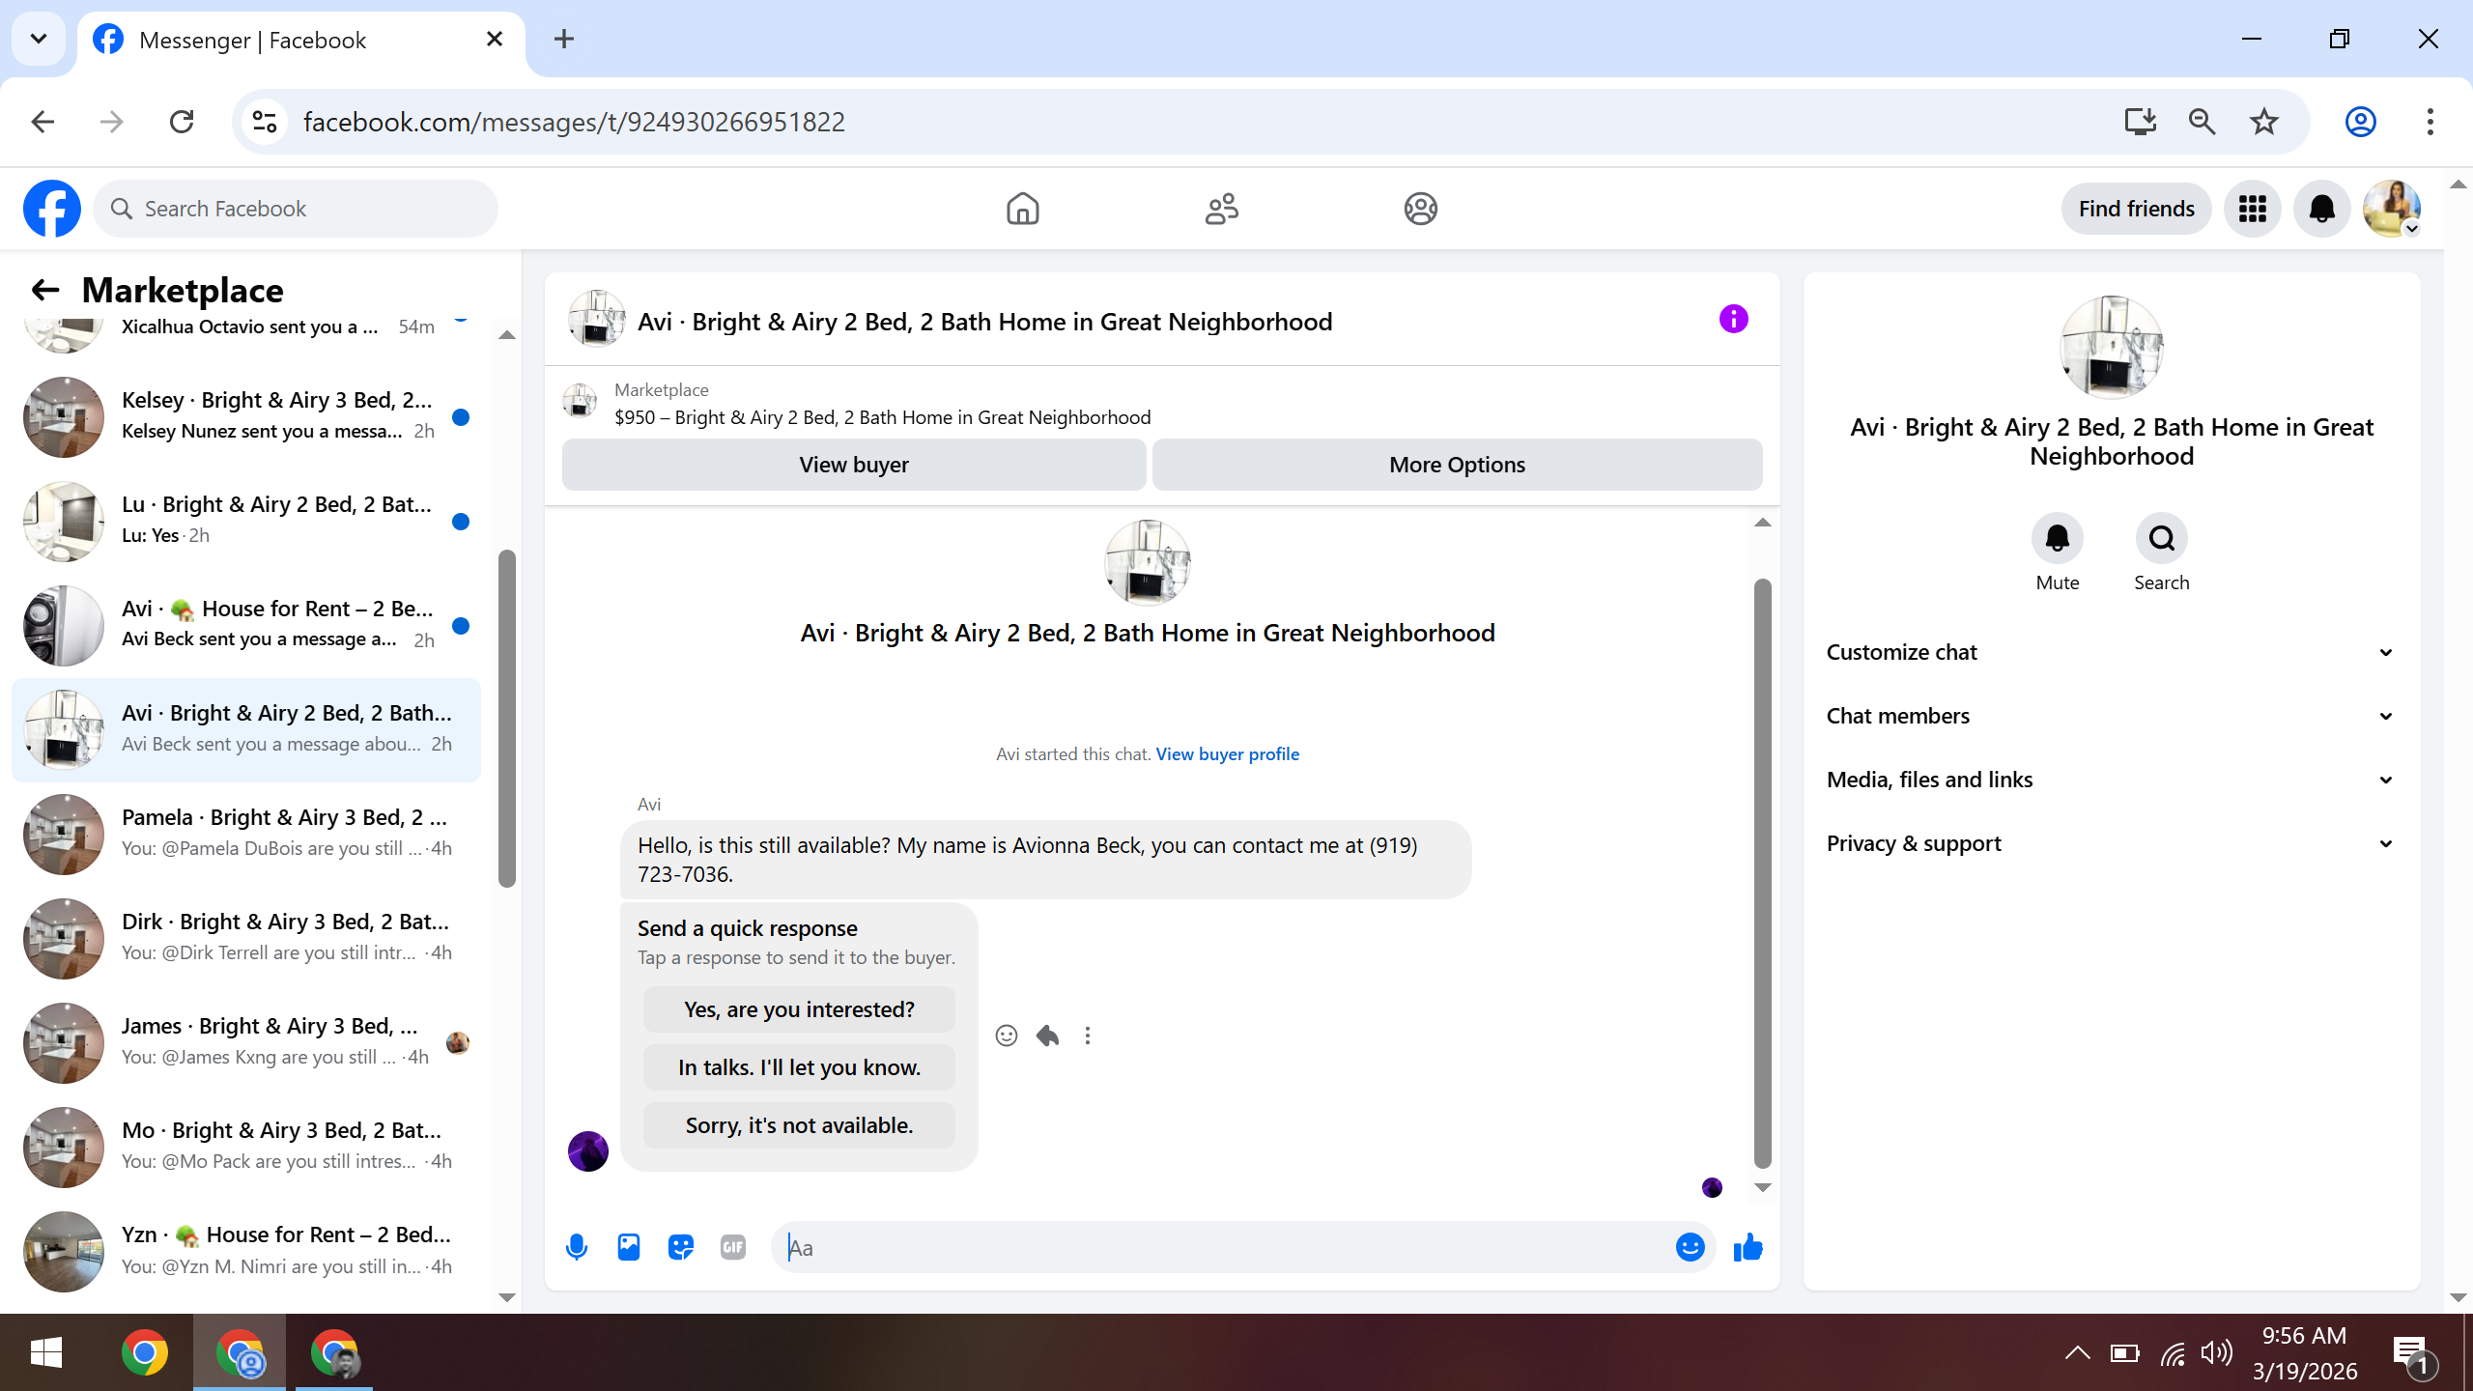The height and width of the screenshot is (1391, 2473).
Task: Click the voice clip microphone icon
Action: (577, 1247)
